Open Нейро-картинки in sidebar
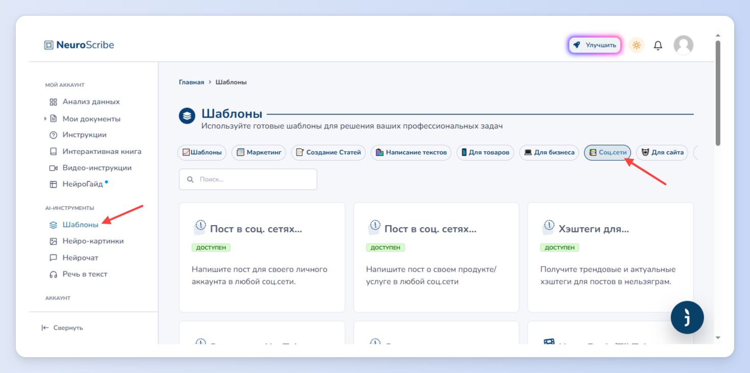Image resolution: width=750 pixels, height=373 pixels. 93,241
